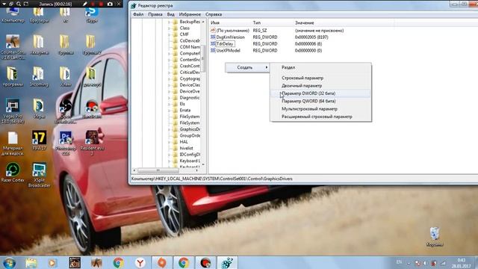Open the Корзина recycle bin icon
This screenshot has width=478, height=269.
[x=435, y=237]
